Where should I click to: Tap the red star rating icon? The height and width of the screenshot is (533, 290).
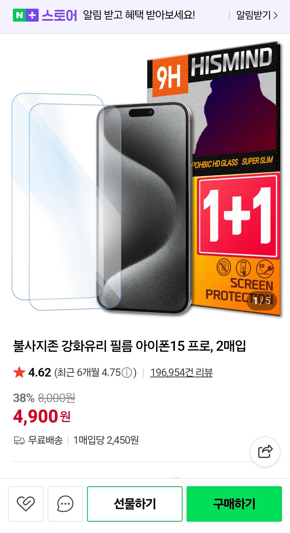[19, 373]
